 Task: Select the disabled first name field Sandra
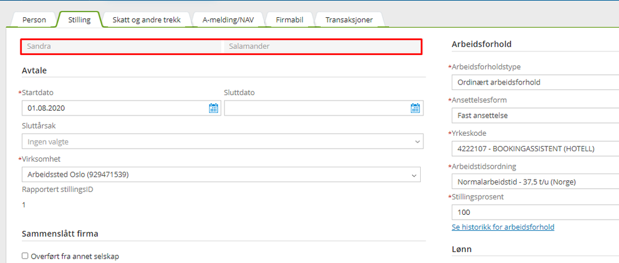point(121,46)
